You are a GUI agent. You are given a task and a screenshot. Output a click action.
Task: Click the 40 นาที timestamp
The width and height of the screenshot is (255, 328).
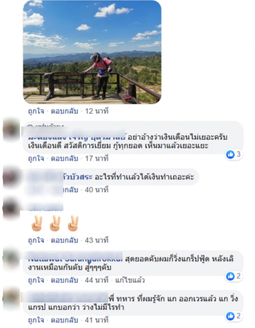[96, 190]
